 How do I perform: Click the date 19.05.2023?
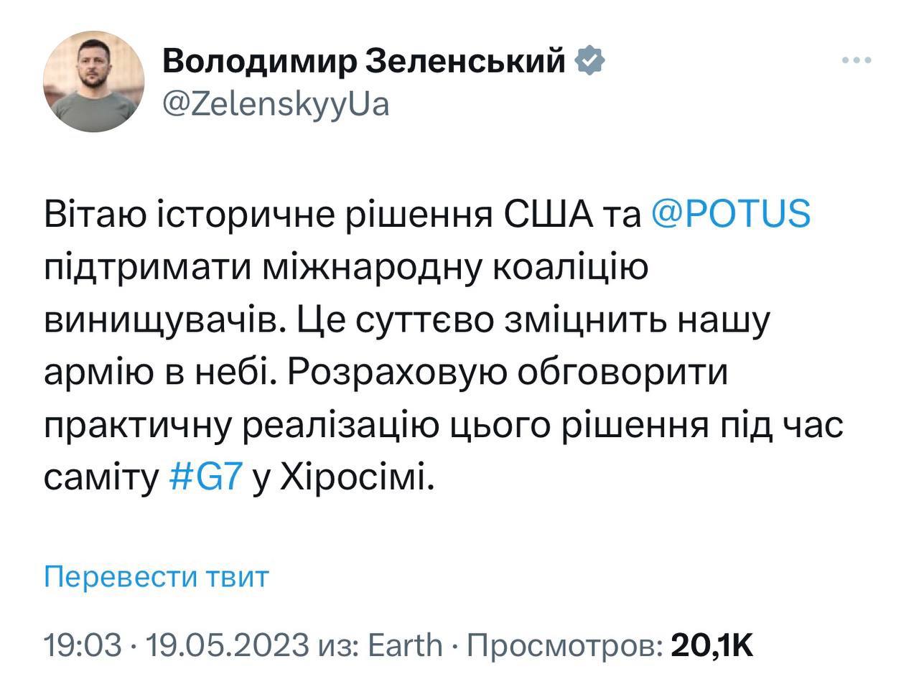[227, 645]
